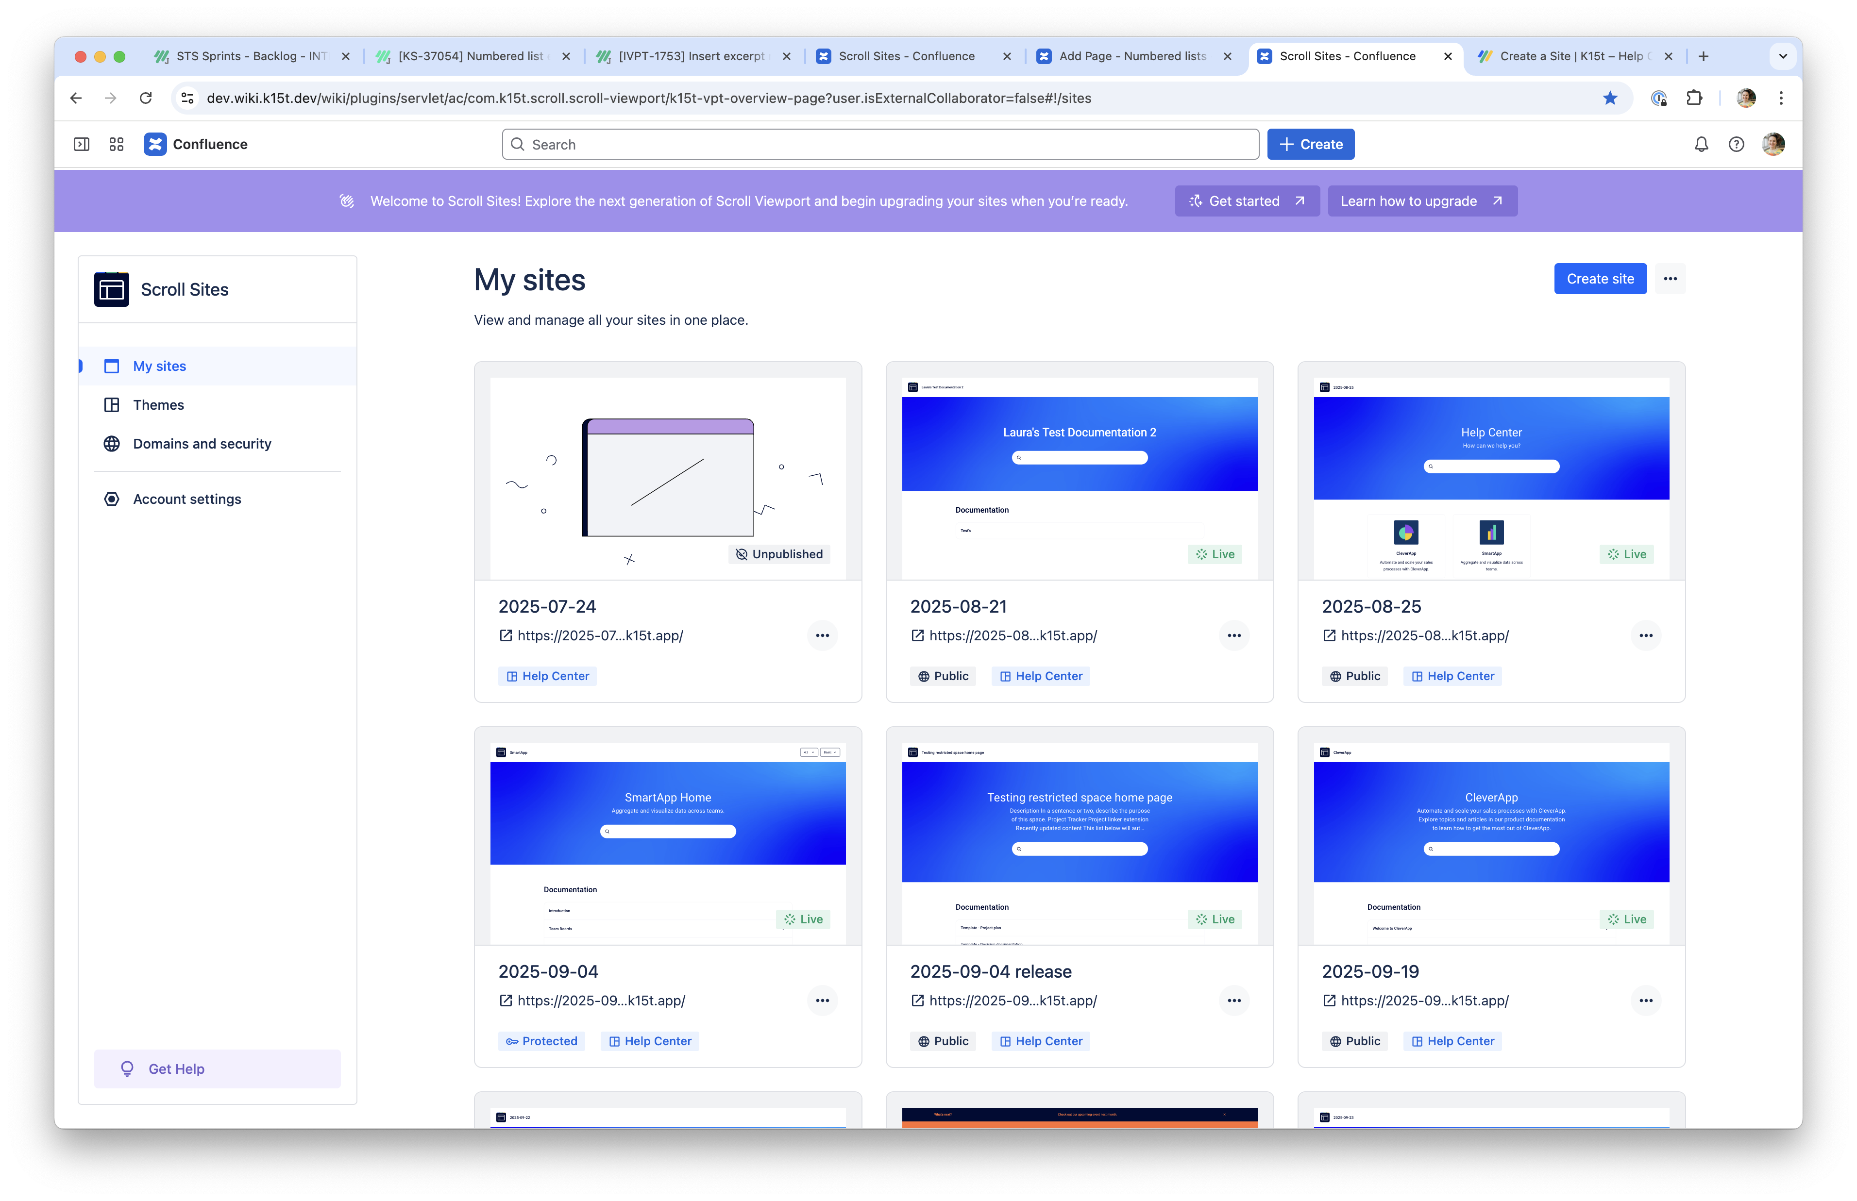
Task: Click the Unpublished status badge
Action: 779,554
